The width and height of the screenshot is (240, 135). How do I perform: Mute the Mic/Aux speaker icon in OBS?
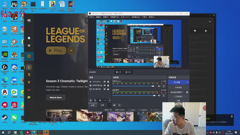(159, 86)
